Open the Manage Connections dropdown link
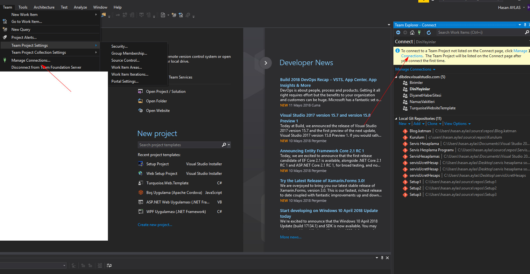 point(415,69)
